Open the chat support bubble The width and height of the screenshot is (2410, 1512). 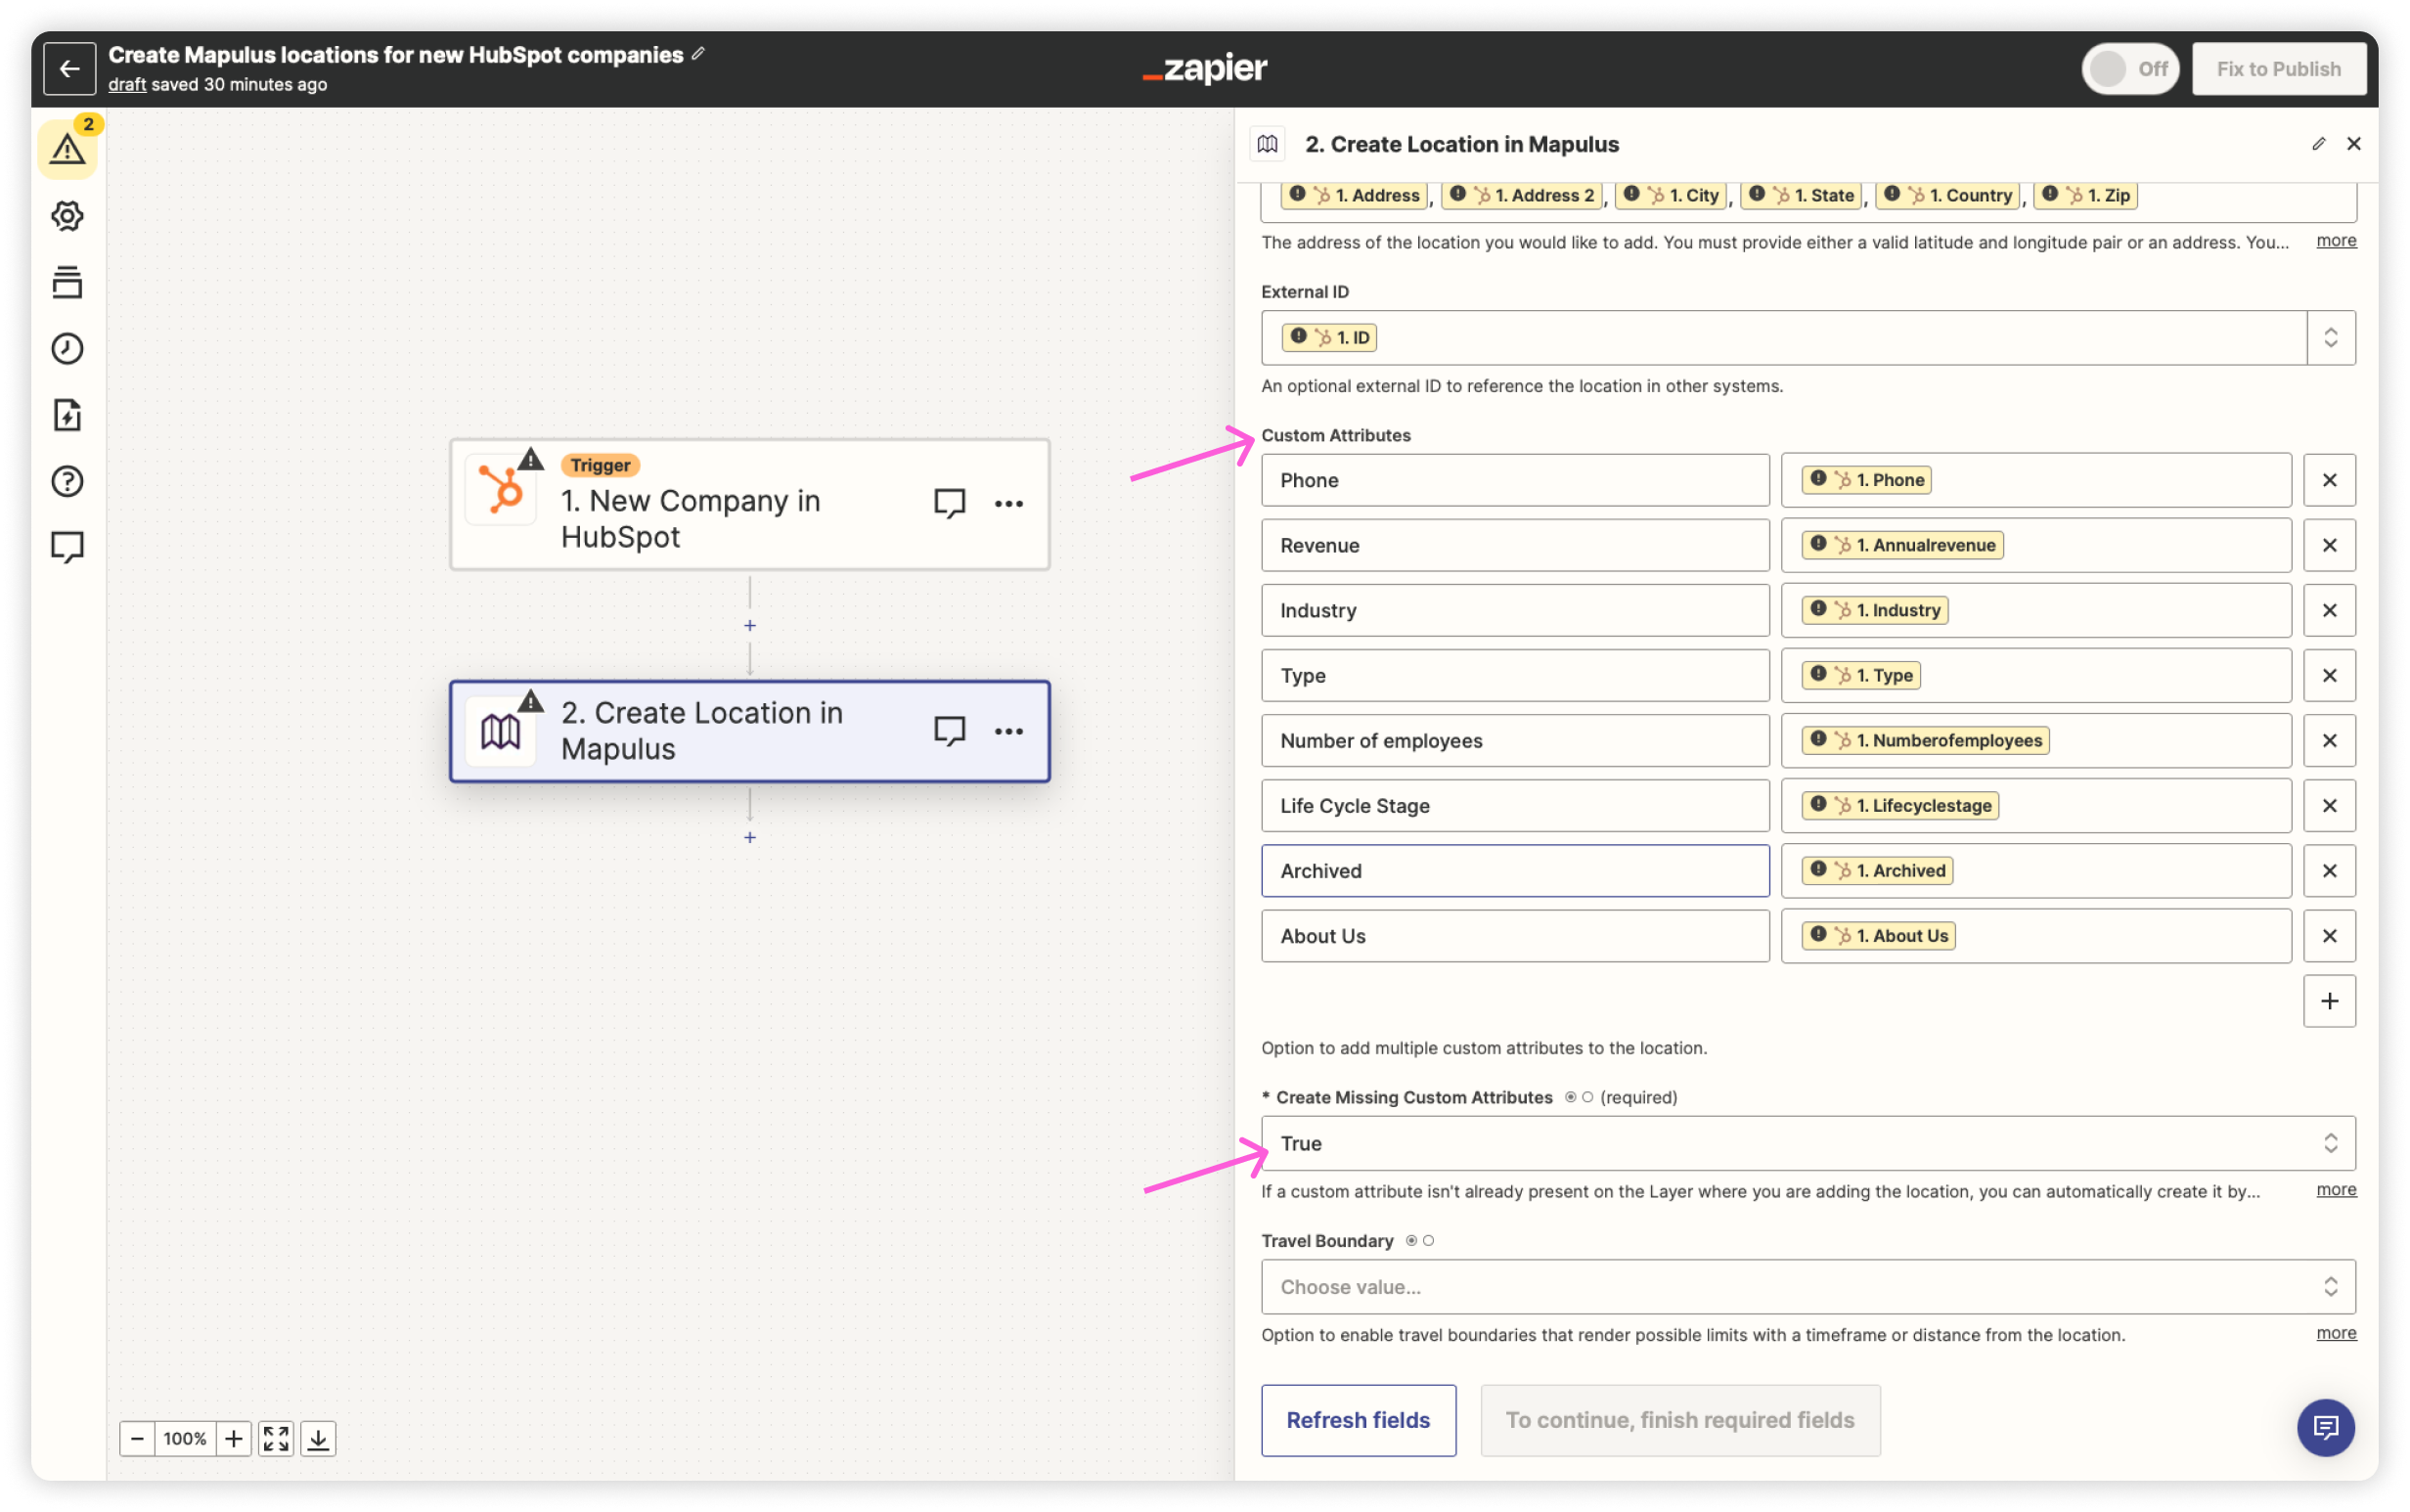2325,1427
